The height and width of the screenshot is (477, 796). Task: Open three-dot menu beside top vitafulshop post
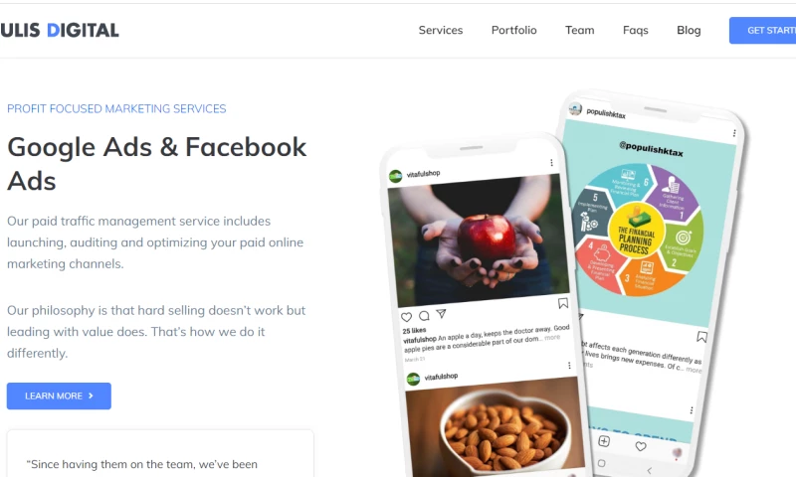pos(551,163)
